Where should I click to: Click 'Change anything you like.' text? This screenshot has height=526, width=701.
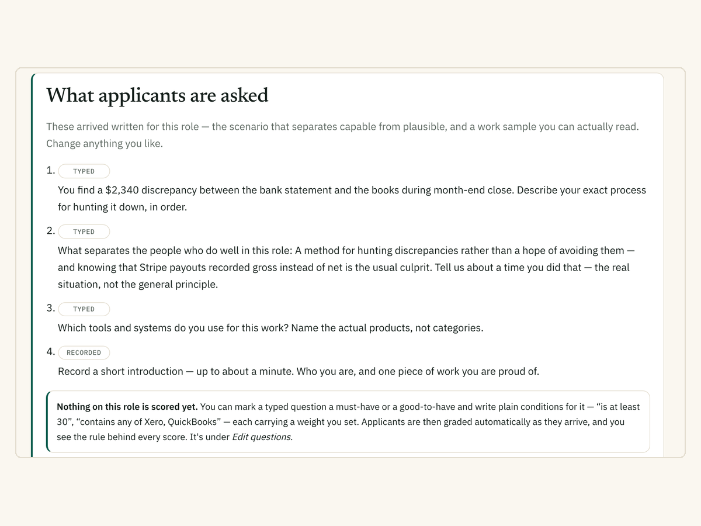[x=105, y=144]
